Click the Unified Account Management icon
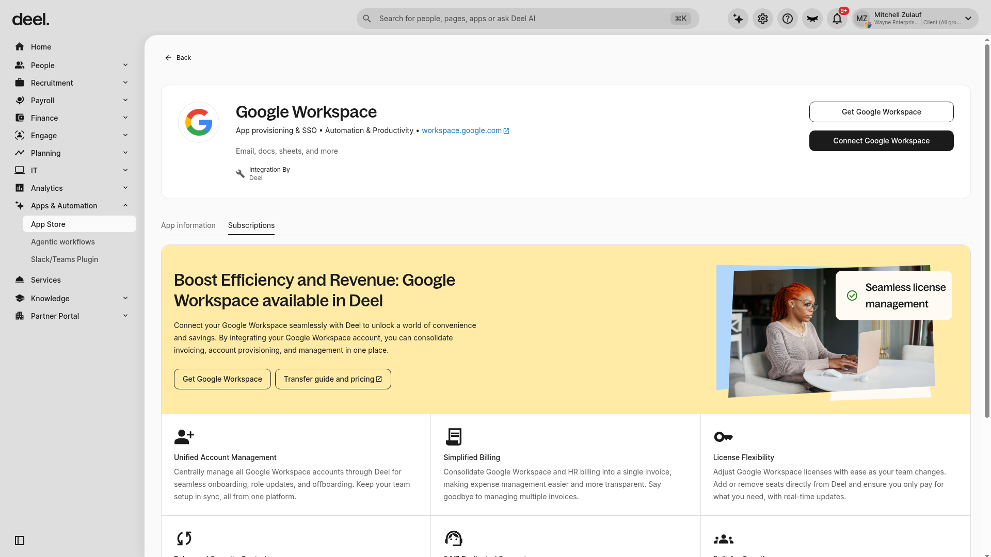Image resolution: width=991 pixels, height=557 pixels. point(184,437)
